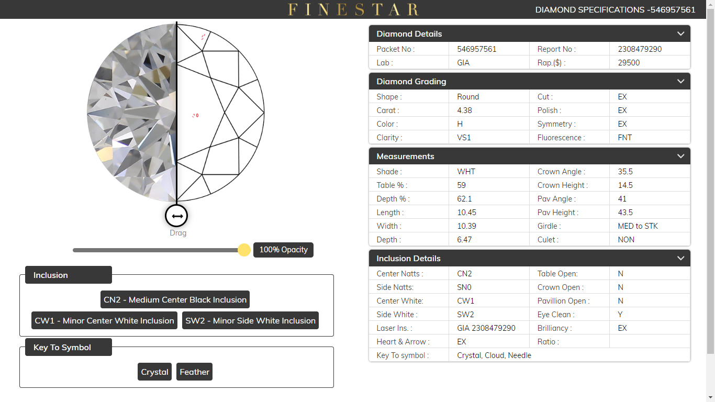Collapse the Measurements section chevron
This screenshot has width=715, height=402.
pyautogui.click(x=680, y=156)
